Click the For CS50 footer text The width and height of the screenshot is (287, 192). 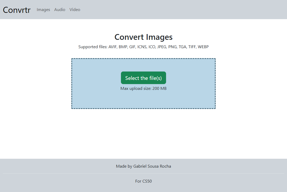pyautogui.click(x=143, y=181)
